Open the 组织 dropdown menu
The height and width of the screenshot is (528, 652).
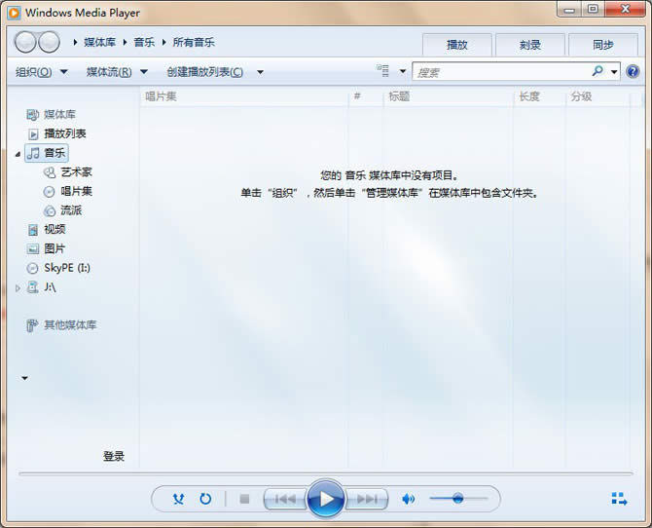[41, 71]
